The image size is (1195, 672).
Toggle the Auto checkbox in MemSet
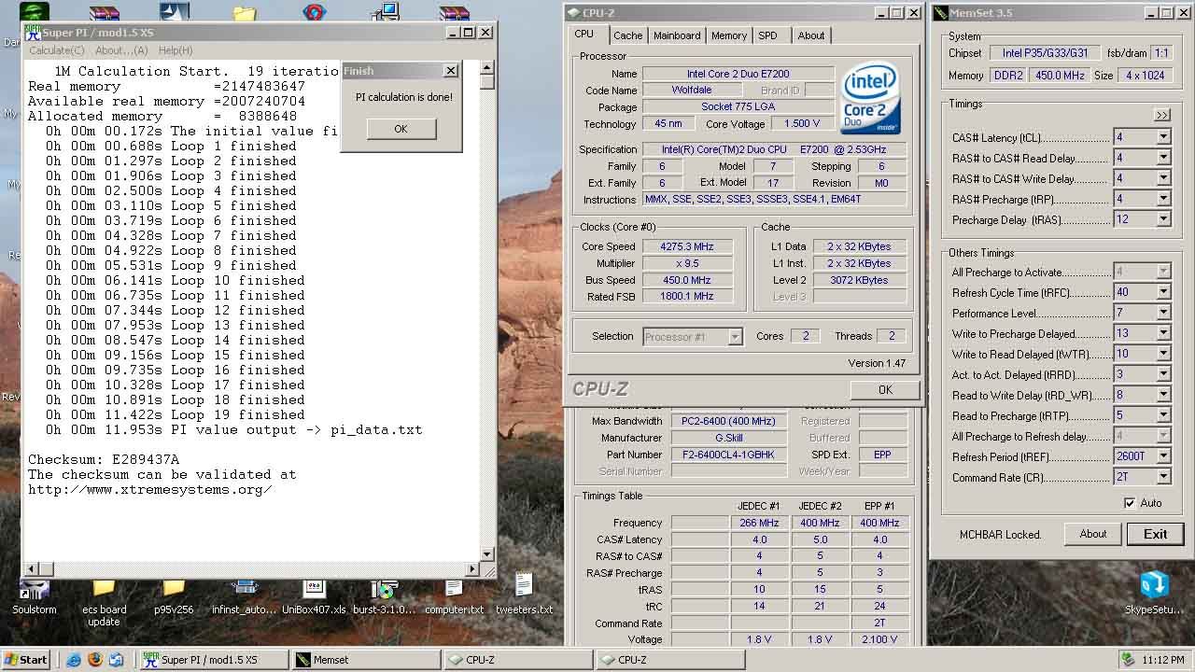click(x=1129, y=502)
